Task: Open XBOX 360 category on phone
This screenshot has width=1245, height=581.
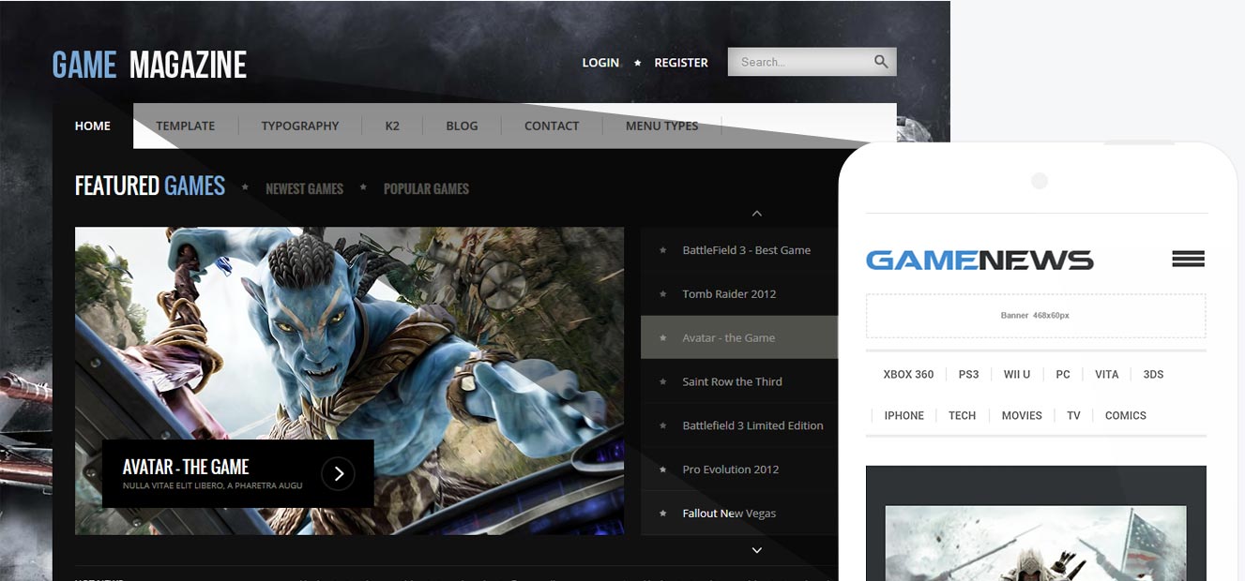Action: tap(908, 374)
